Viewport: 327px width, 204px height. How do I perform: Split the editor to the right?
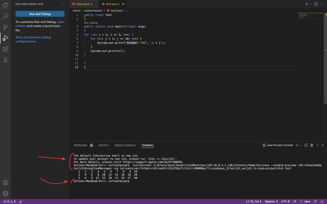pos(316,4)
